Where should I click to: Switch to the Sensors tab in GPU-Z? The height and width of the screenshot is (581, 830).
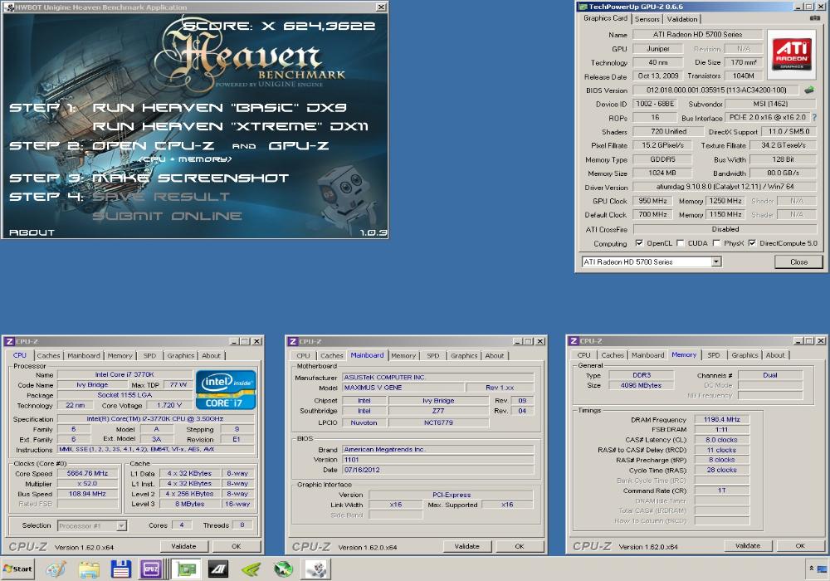[647, 19]
